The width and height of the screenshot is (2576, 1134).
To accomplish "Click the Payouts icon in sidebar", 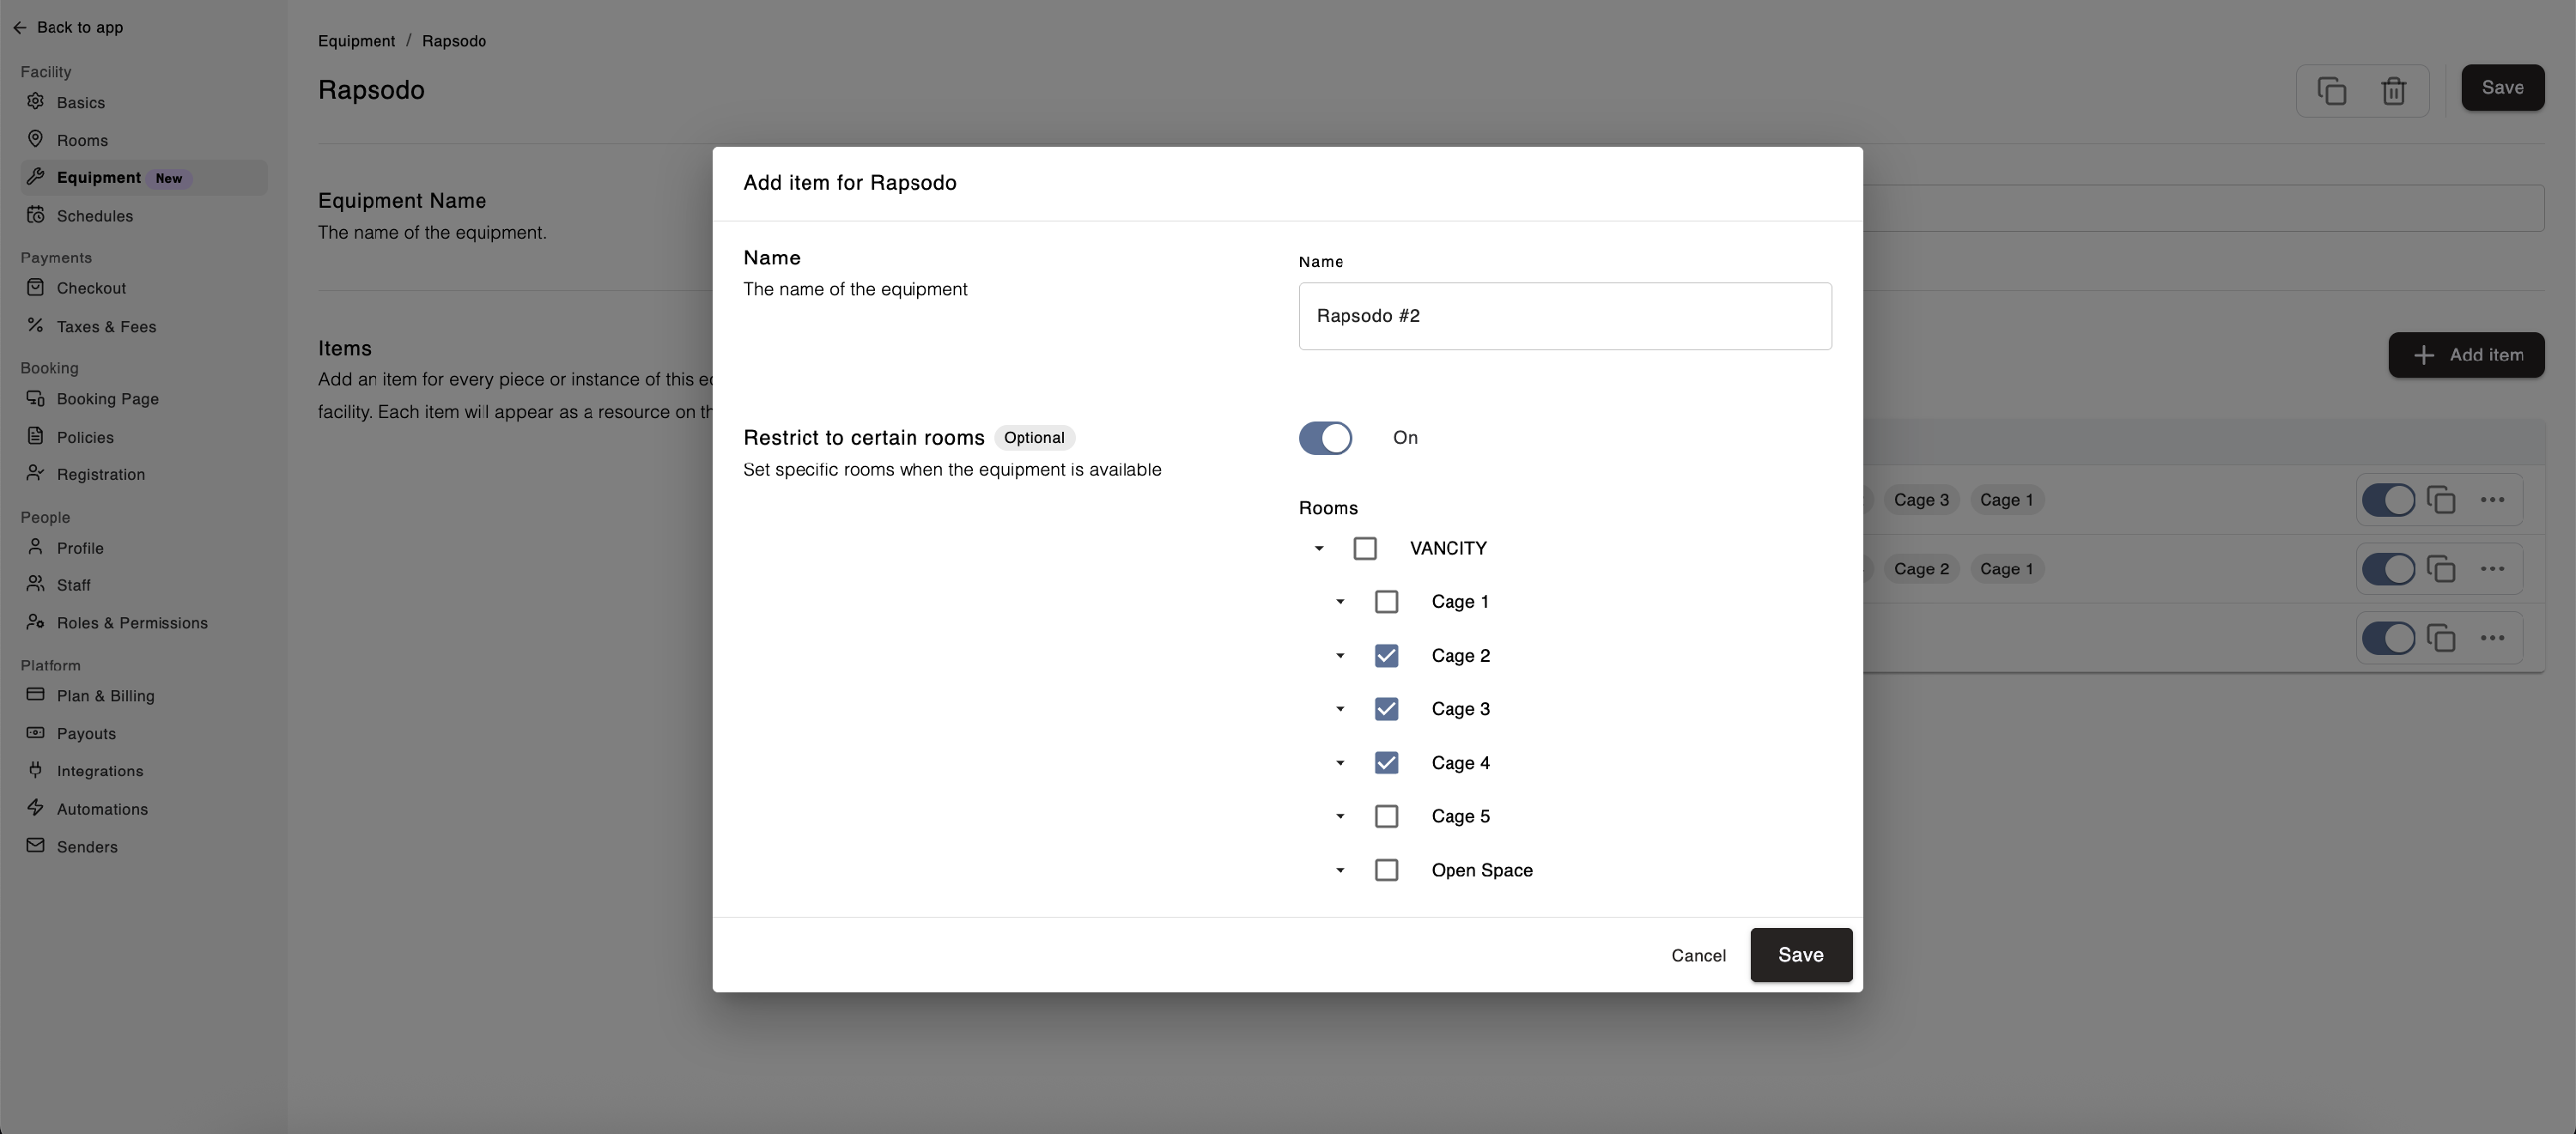I will [x=36, y=733].
